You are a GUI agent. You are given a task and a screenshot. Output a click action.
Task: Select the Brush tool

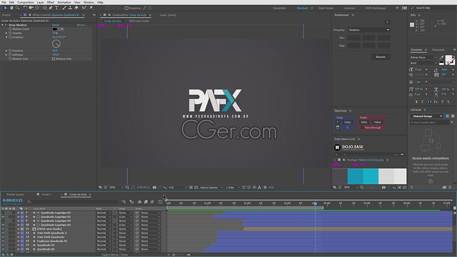[x=64, y=8]
